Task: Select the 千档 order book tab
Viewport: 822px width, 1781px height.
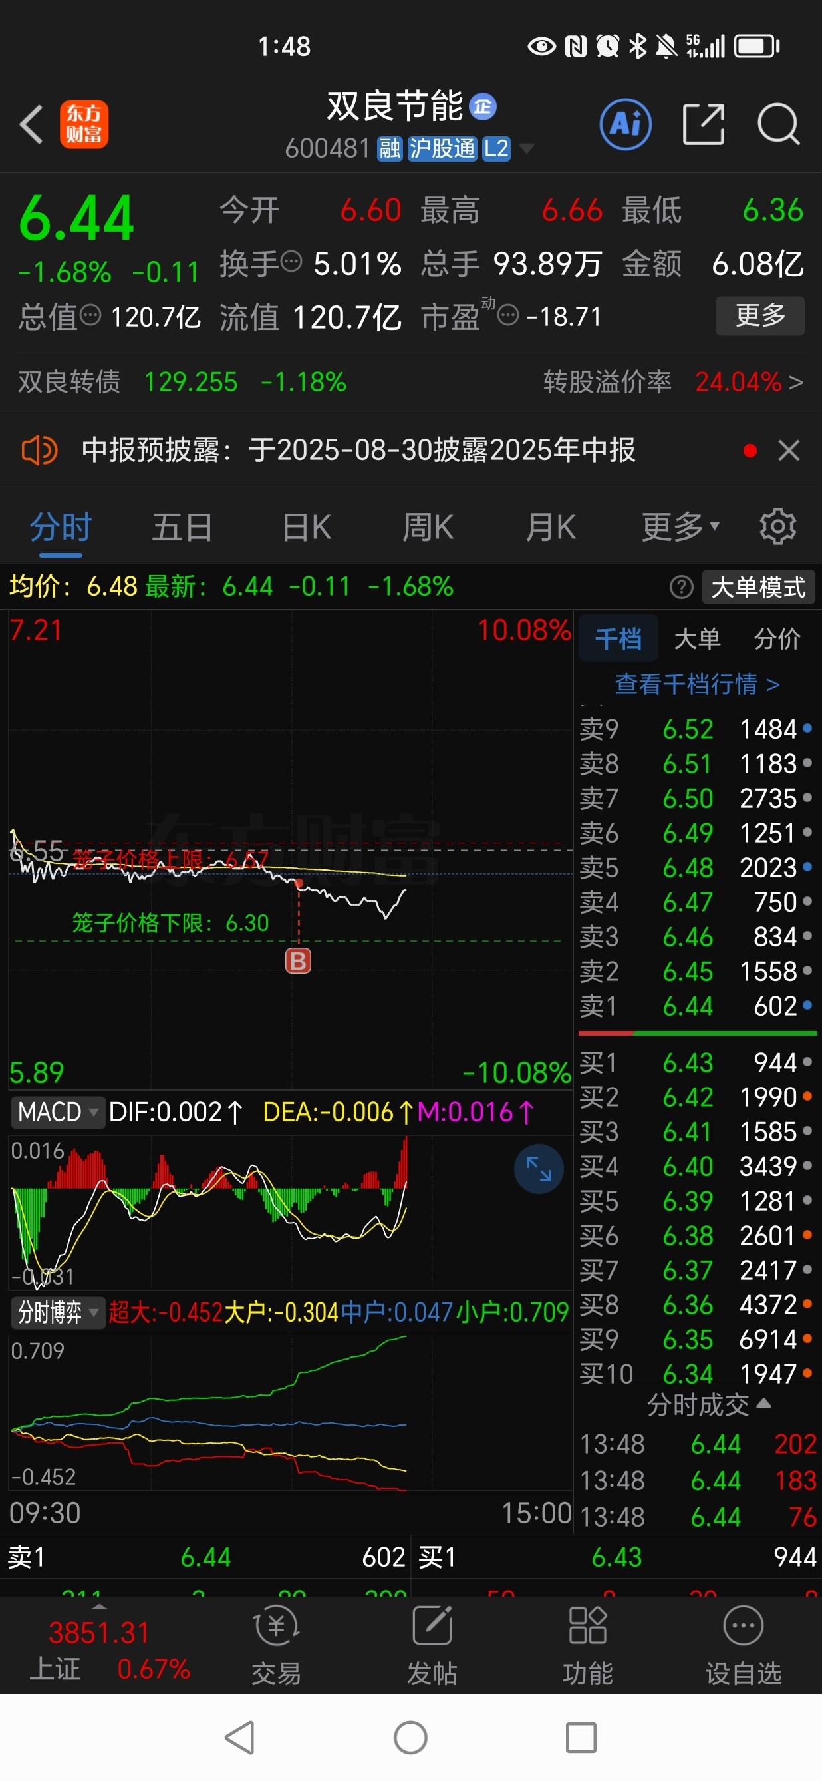Action: coord(618,638)
